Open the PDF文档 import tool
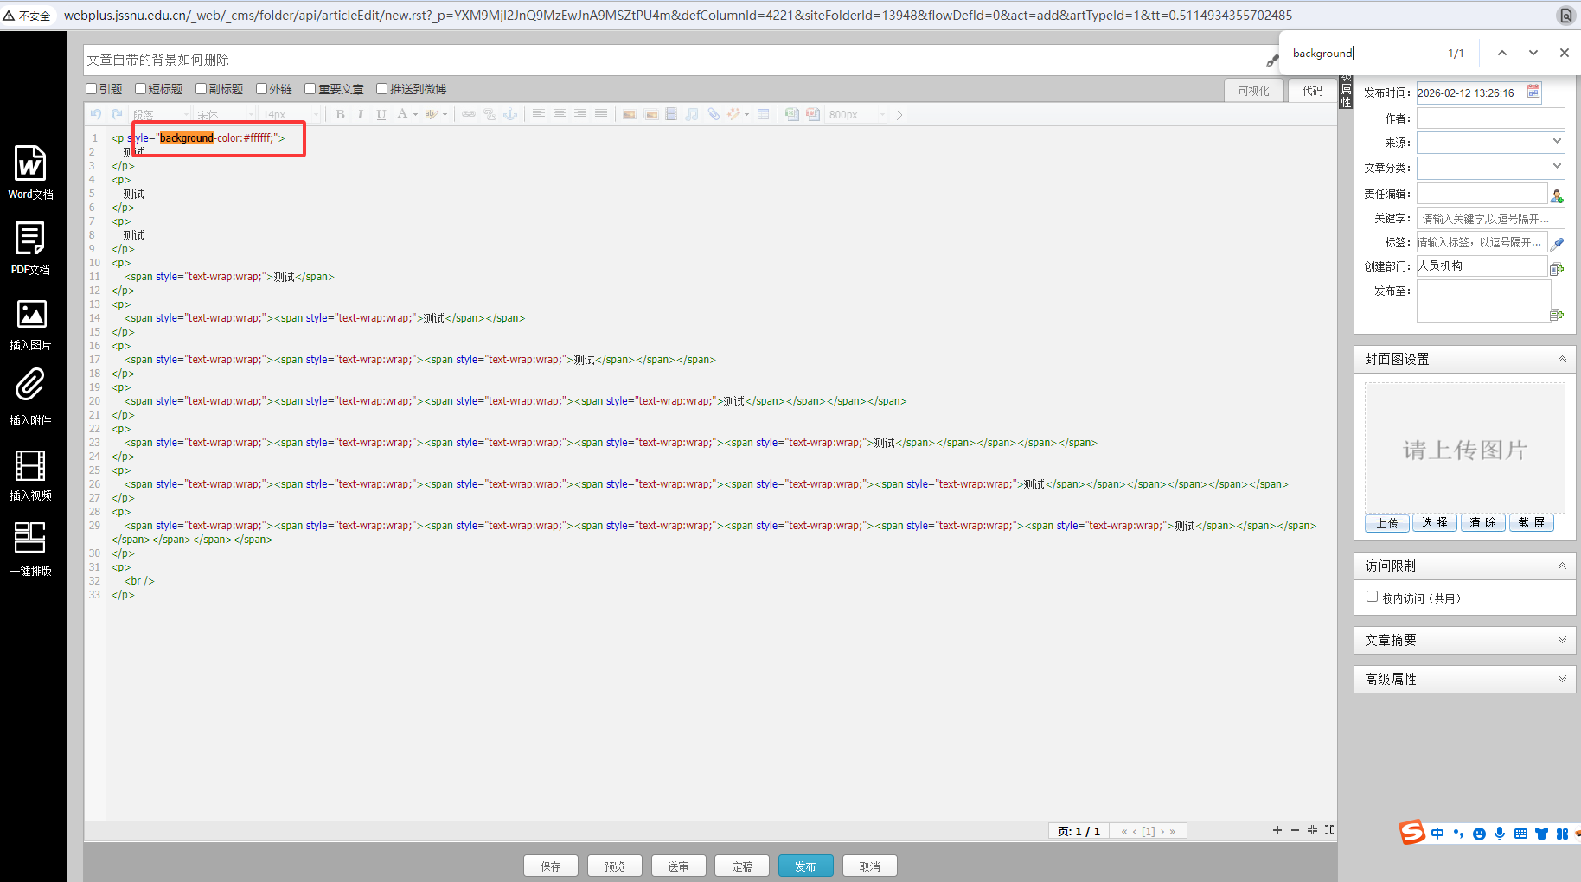The height and width of the screenshot is (882, 1581). pyautogui.click(x=30, y=240)
